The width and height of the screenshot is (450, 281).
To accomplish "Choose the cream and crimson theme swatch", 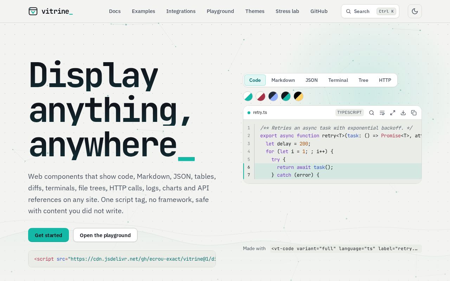I will pos(261,96).
